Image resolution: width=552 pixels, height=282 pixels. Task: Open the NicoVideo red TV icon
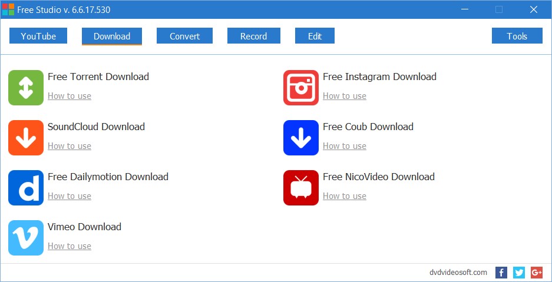point(301,188)
